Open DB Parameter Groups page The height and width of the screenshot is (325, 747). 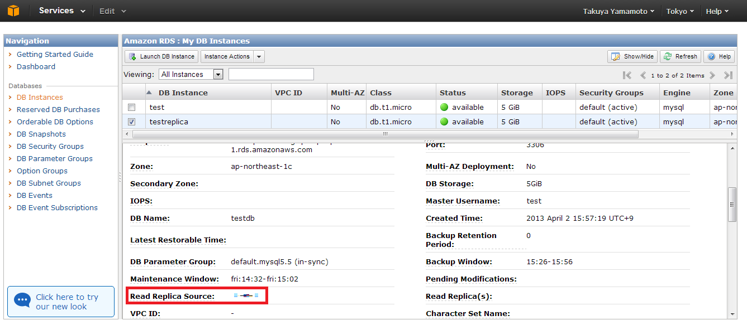[55, 158]
